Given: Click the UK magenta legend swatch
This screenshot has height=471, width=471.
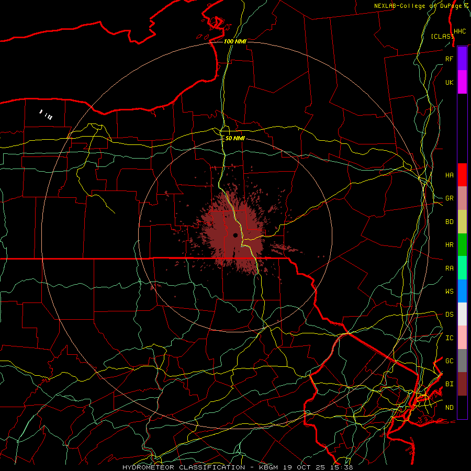Looking at the screenshot, I should point(462,82).
